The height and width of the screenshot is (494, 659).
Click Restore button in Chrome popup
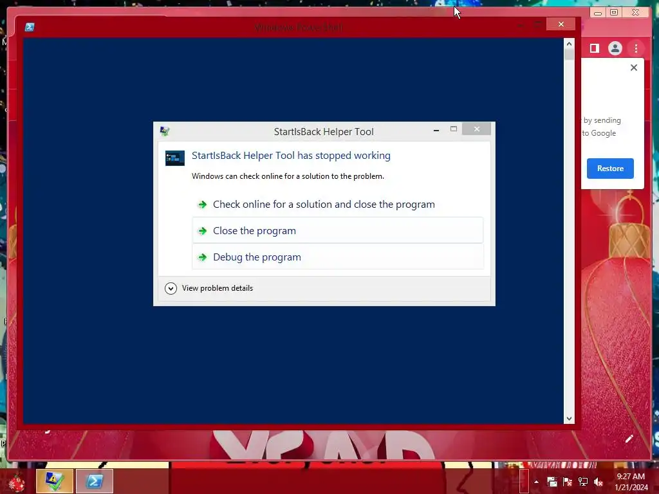click(x=610, y=169)
